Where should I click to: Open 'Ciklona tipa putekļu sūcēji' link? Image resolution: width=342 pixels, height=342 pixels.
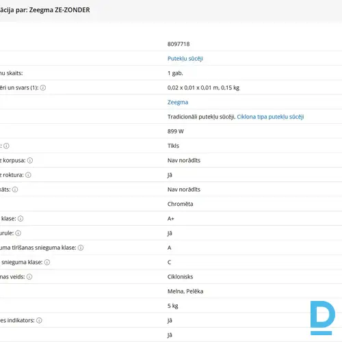[270, 117]
